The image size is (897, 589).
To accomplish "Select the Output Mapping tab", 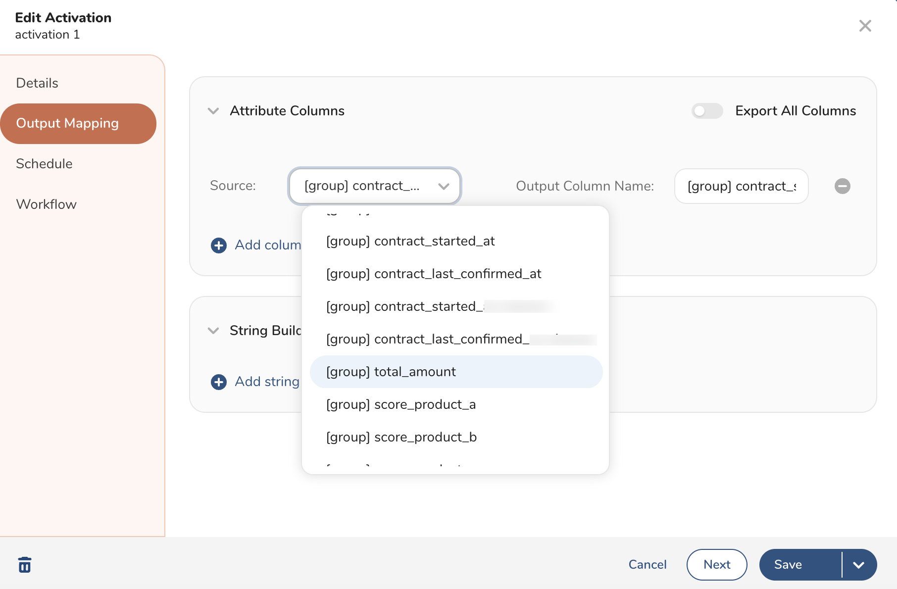I will [67, 123].
